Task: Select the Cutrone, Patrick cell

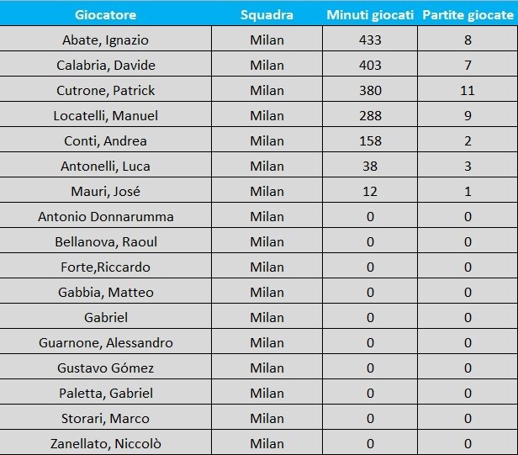Action: point(105,89)
